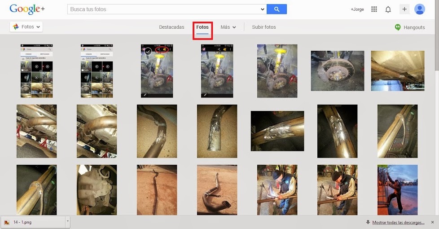Click the 14 - 1.png file icon
The height and width of the screenshot is (229, 439).
[x=8, y=222]
